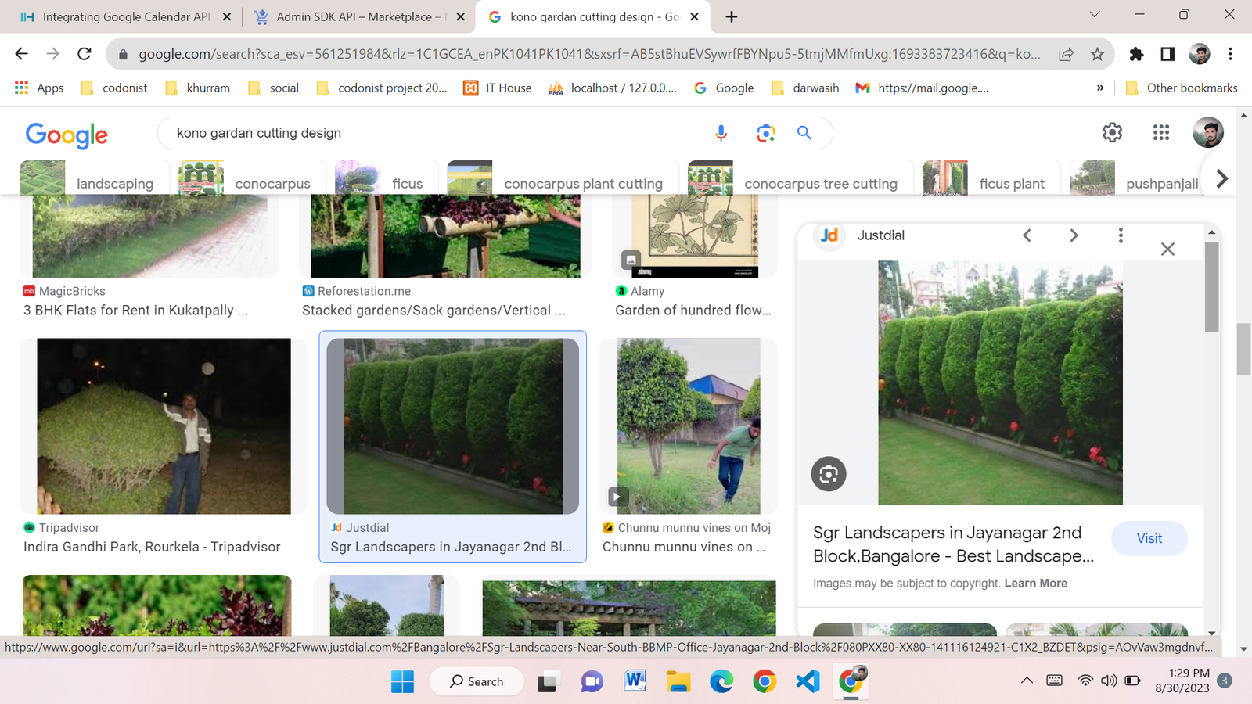Open the Indira Gandhi Park Tripadvisor thumbnail
The height and width of the screenshot is (704, 1252).
click(164, 426)
